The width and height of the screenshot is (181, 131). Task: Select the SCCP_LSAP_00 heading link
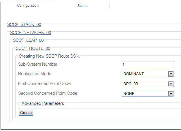[28, 40]
